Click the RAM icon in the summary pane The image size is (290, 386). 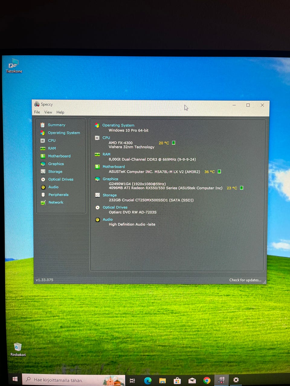click(x=97, y=154)
